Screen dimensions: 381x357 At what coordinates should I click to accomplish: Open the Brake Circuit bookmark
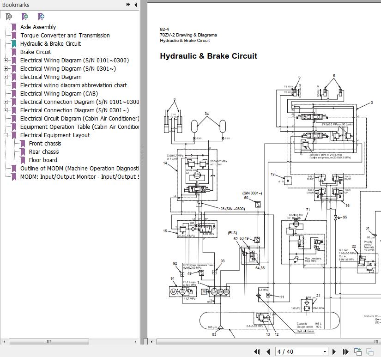tap(36, 52)
